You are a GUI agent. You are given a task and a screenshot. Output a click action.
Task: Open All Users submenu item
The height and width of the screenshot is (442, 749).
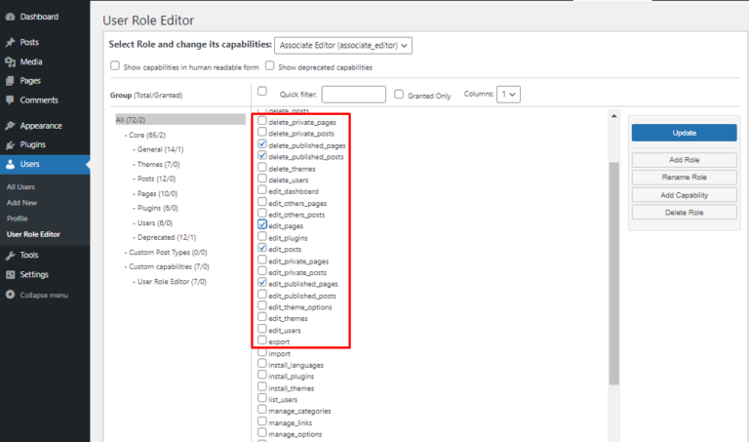tap(20, 186)
